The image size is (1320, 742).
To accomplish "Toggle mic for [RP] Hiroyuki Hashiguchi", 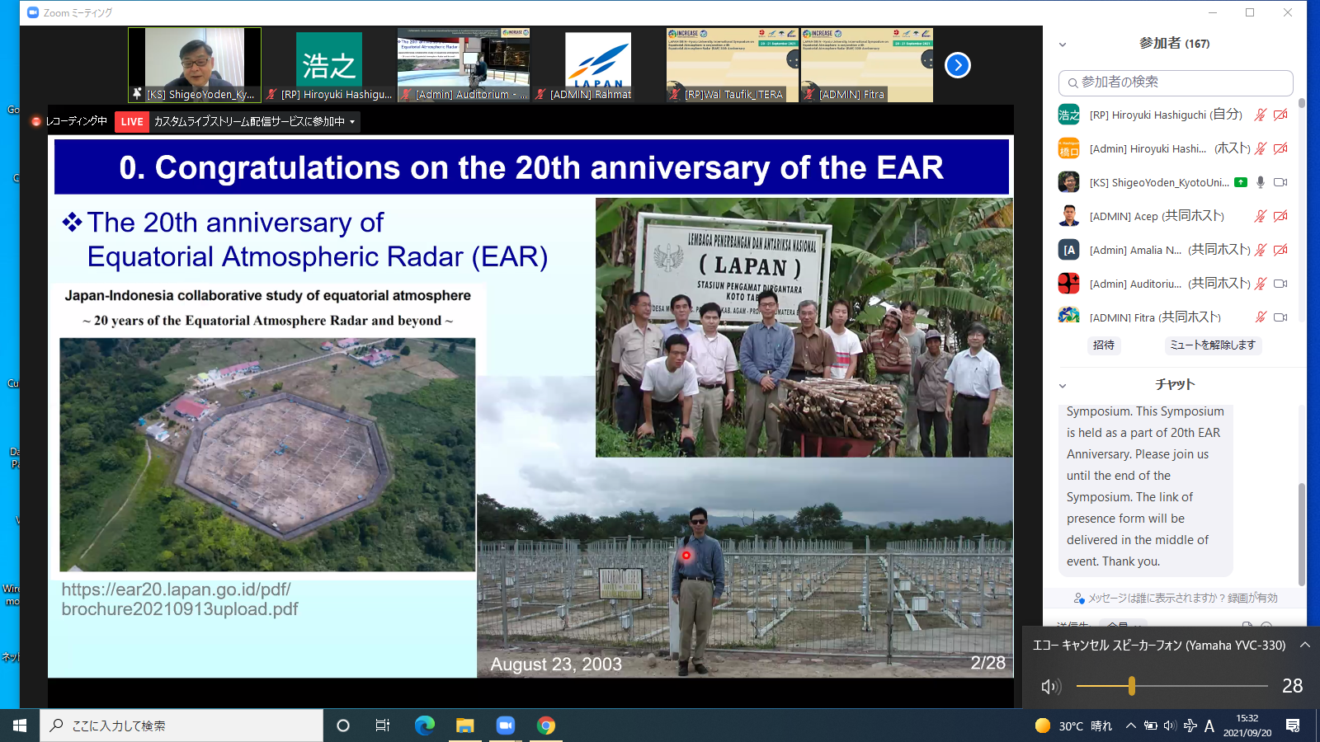I will 1261,115.
